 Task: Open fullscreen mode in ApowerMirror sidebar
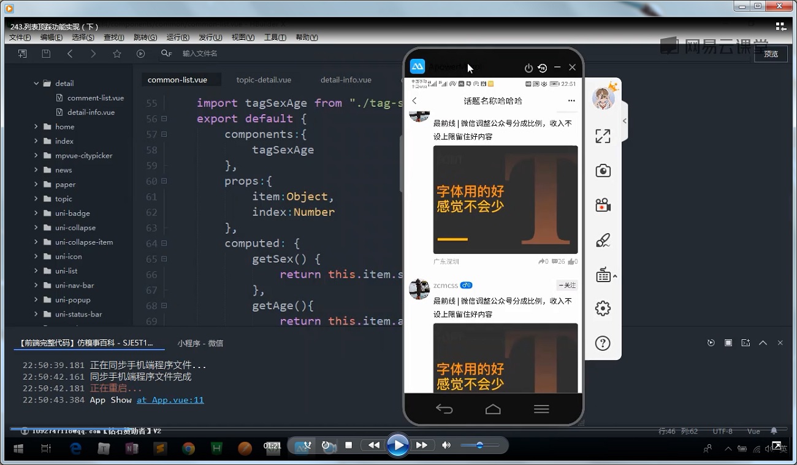603,136
